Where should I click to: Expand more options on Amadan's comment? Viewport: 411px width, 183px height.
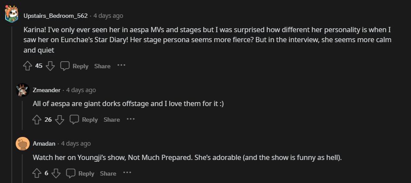127,173
